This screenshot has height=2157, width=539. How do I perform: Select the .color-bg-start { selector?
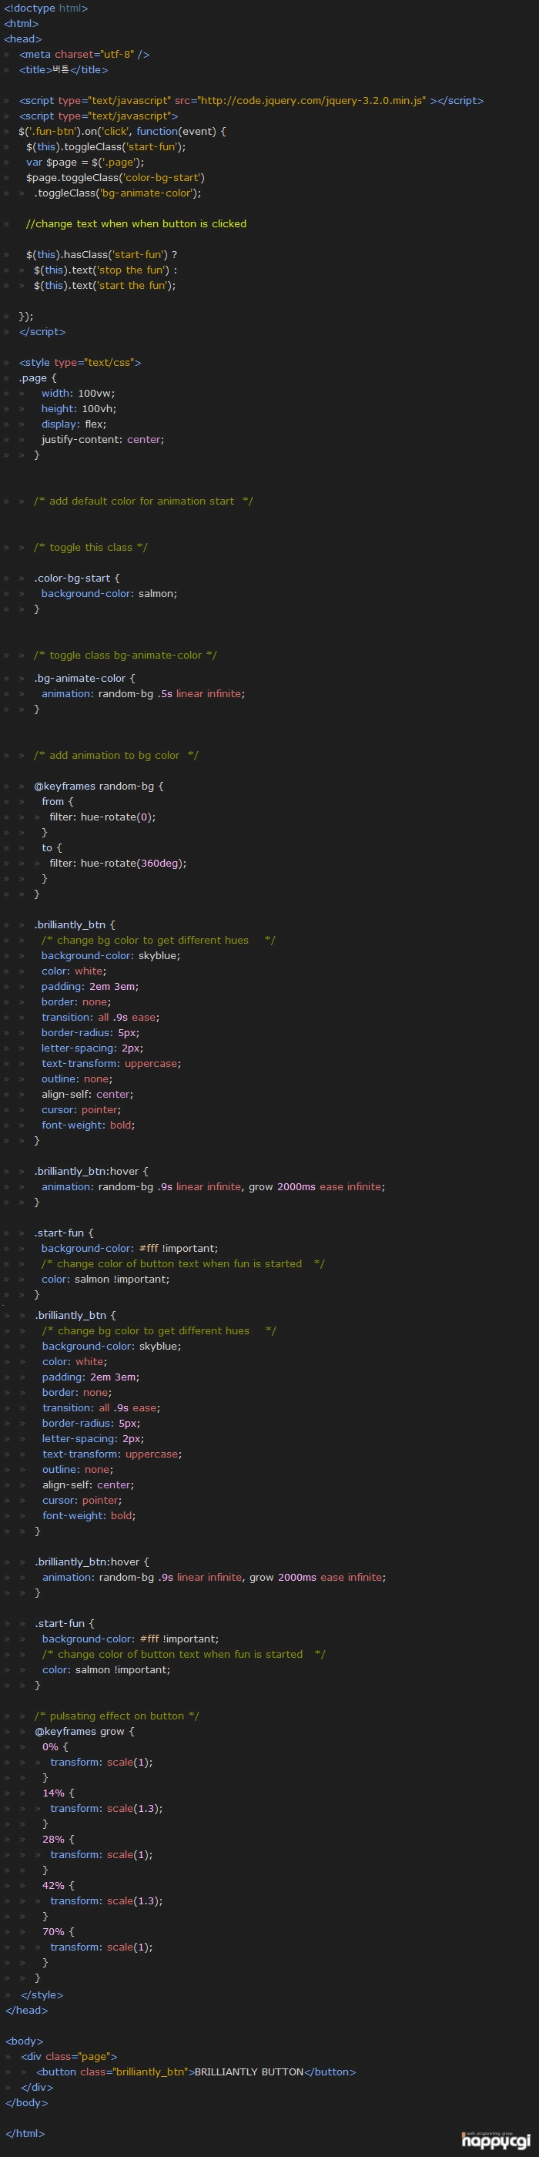76,579
